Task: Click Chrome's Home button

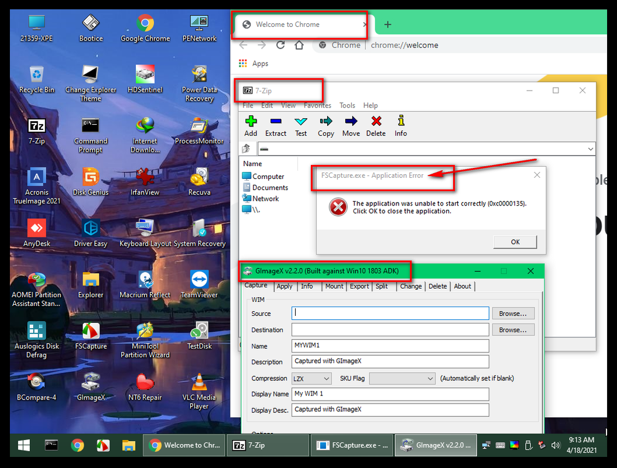Action: [x=299, y=45]
